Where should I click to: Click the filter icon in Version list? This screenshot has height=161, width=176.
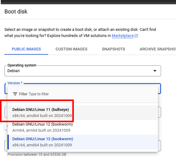click(15, 94)
